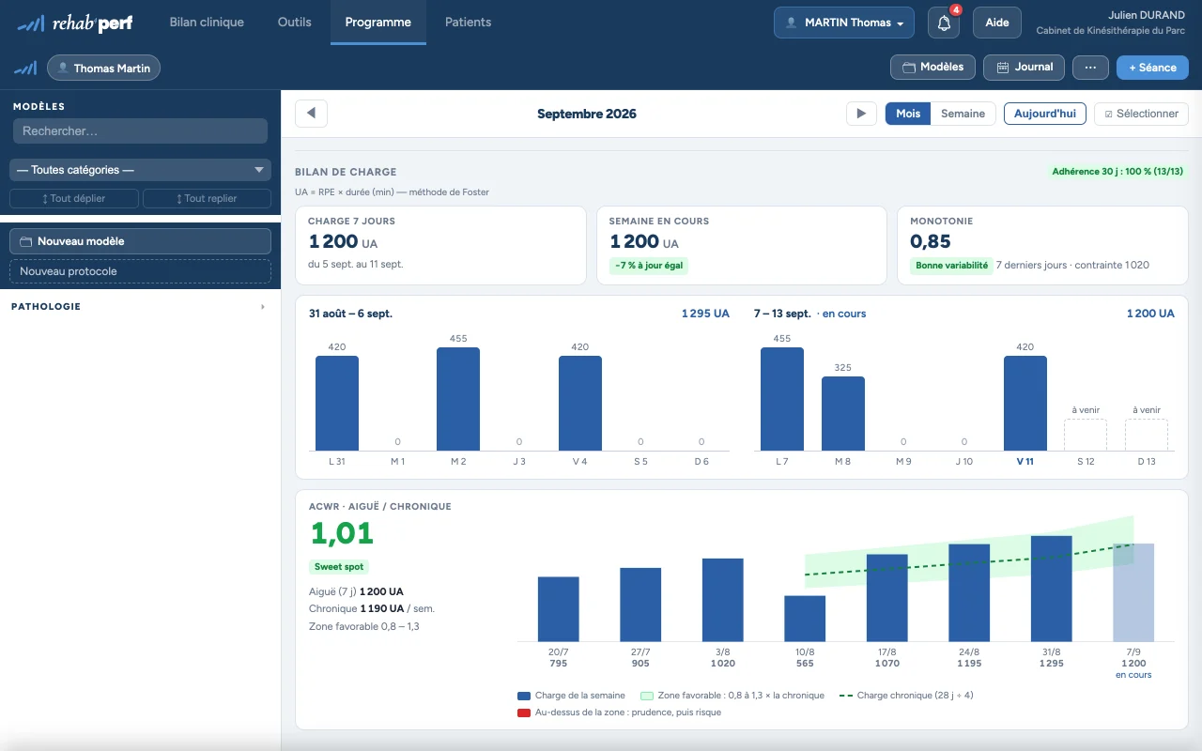Screen dimensions: 1202x751
Task: Switch the calendar to Semaine view
Action: pyautogui.click(x=963, y=114)
